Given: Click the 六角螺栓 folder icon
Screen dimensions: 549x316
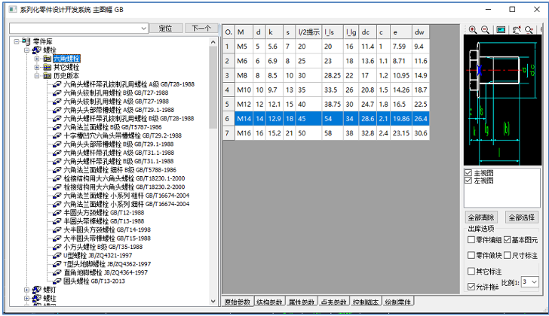Looking at the screenshot, I should point(47,58).
